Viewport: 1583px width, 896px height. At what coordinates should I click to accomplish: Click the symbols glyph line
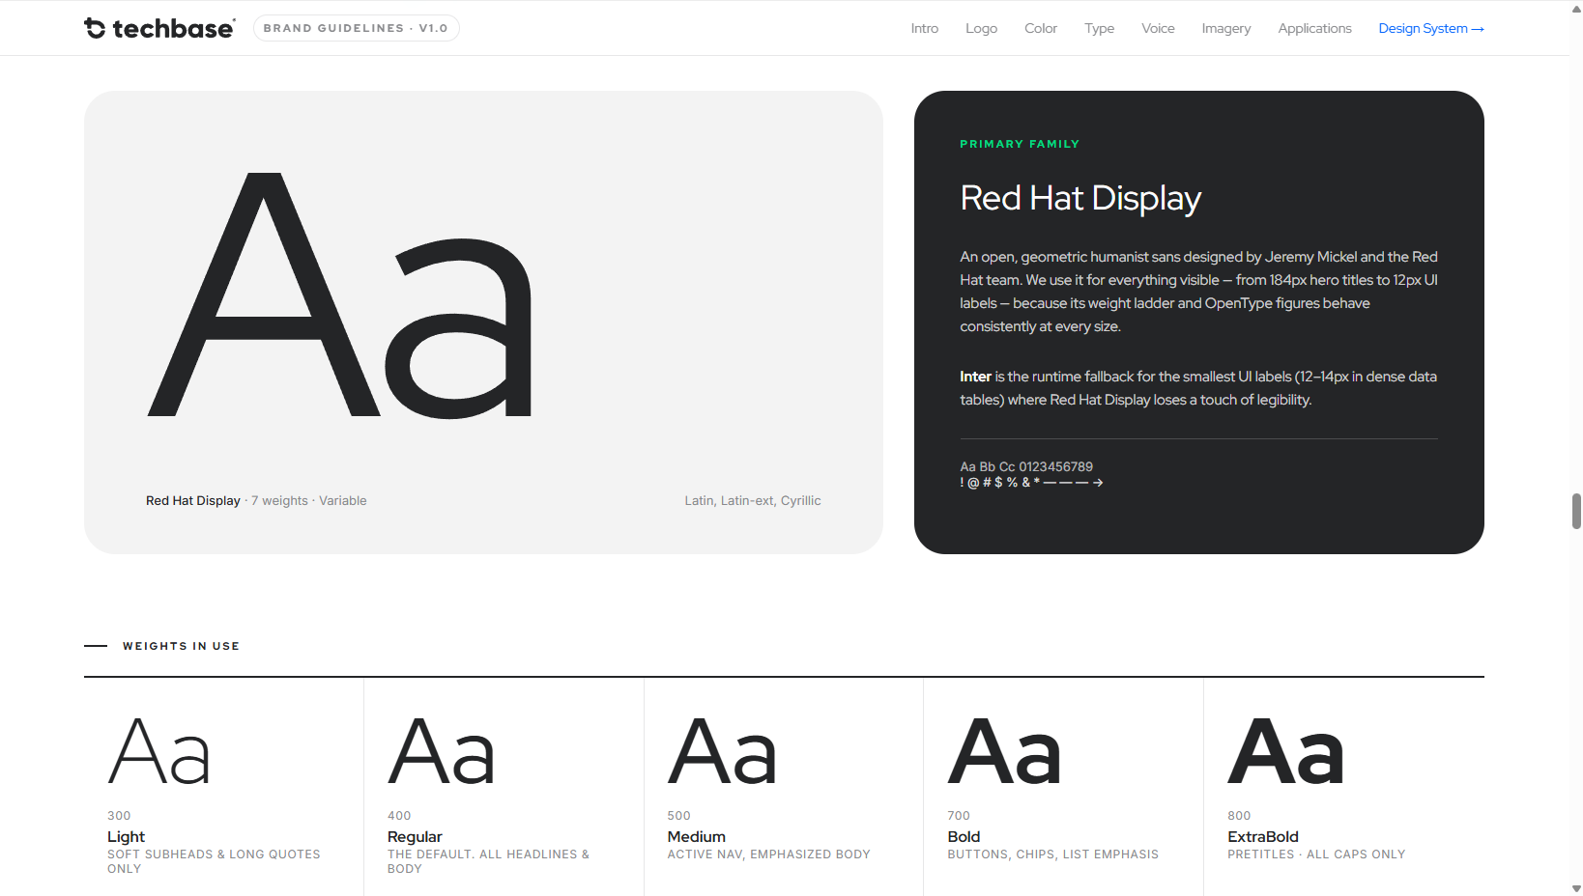(1031, 482)
